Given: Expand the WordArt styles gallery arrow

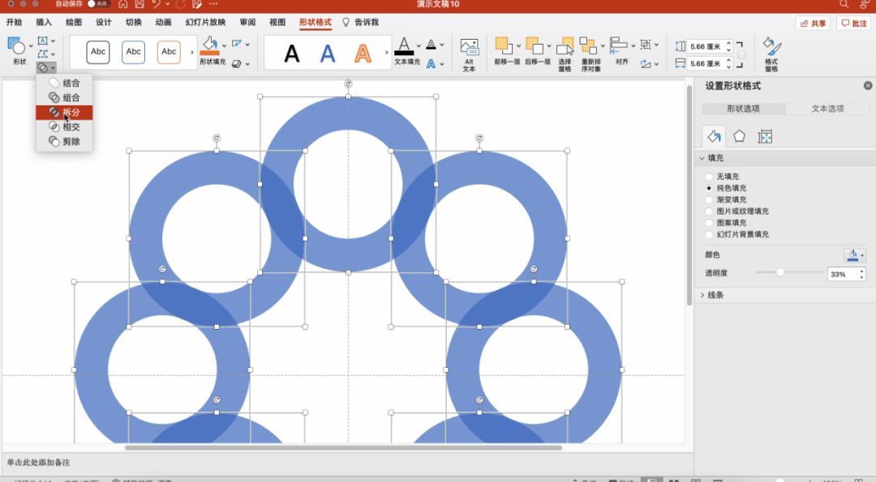Looking at the screenshot, I should pyautogui.click(x=386, y=53).
